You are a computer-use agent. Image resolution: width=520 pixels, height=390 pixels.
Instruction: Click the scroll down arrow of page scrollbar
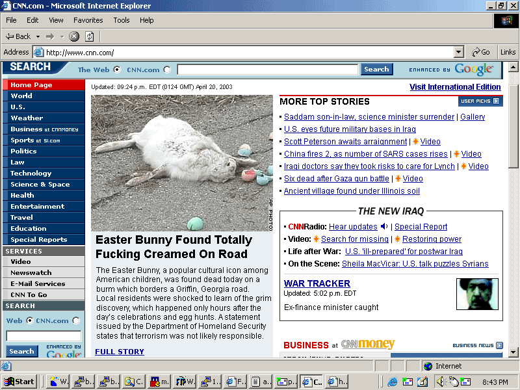[x=513, y=352]
